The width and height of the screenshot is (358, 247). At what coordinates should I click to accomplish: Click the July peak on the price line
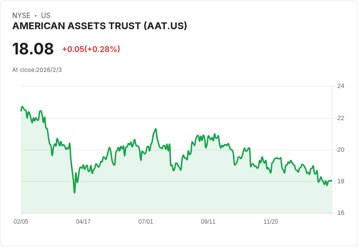(156, 129)
